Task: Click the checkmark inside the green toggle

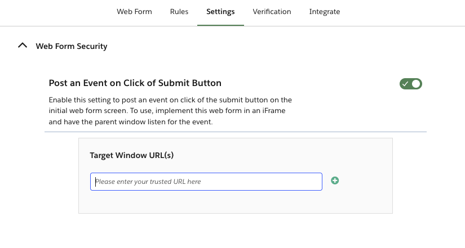Action: [x=405, y=84]
